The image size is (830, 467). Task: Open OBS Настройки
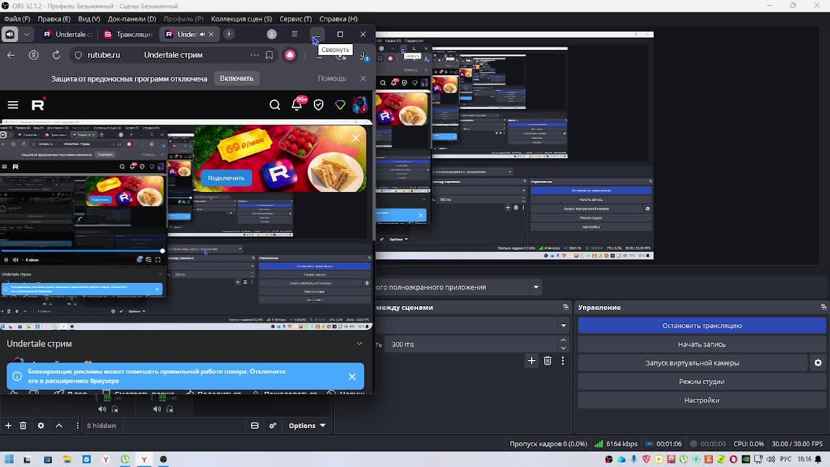702,400
